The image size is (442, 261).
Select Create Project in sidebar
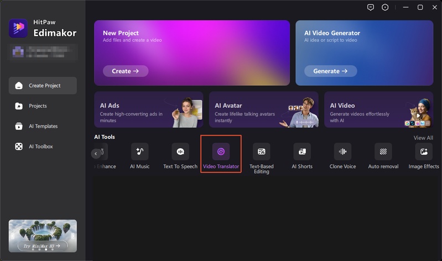coord(43,86)
